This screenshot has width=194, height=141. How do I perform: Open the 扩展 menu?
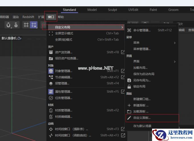click(41, 17)
